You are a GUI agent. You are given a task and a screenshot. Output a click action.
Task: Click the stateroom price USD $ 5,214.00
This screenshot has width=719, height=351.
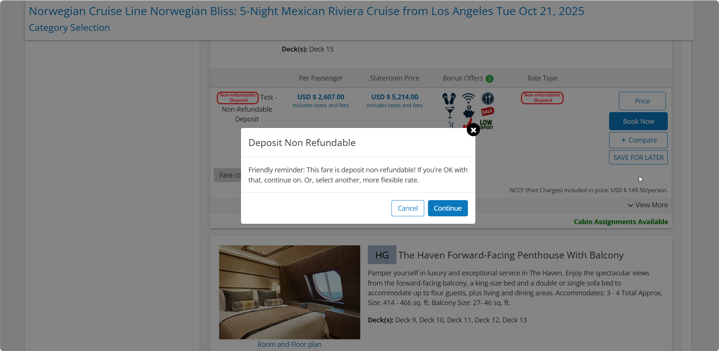(x=395, y=97)
